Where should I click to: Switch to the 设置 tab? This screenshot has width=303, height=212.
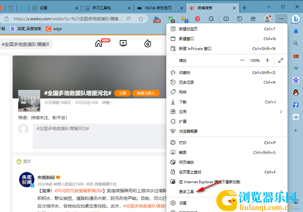[54, 8]
